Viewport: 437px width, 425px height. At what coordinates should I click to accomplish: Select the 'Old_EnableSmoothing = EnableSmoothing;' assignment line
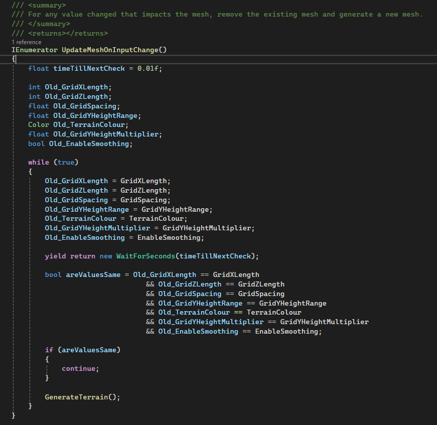124,237
